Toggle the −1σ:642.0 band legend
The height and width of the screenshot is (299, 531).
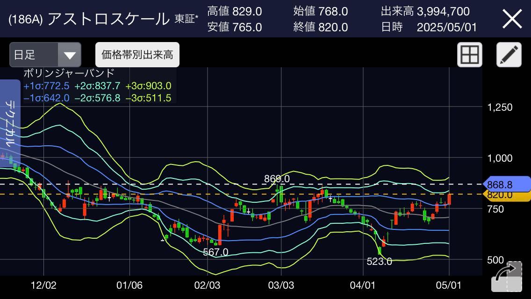pyautogui.click(x=46, y=98)
